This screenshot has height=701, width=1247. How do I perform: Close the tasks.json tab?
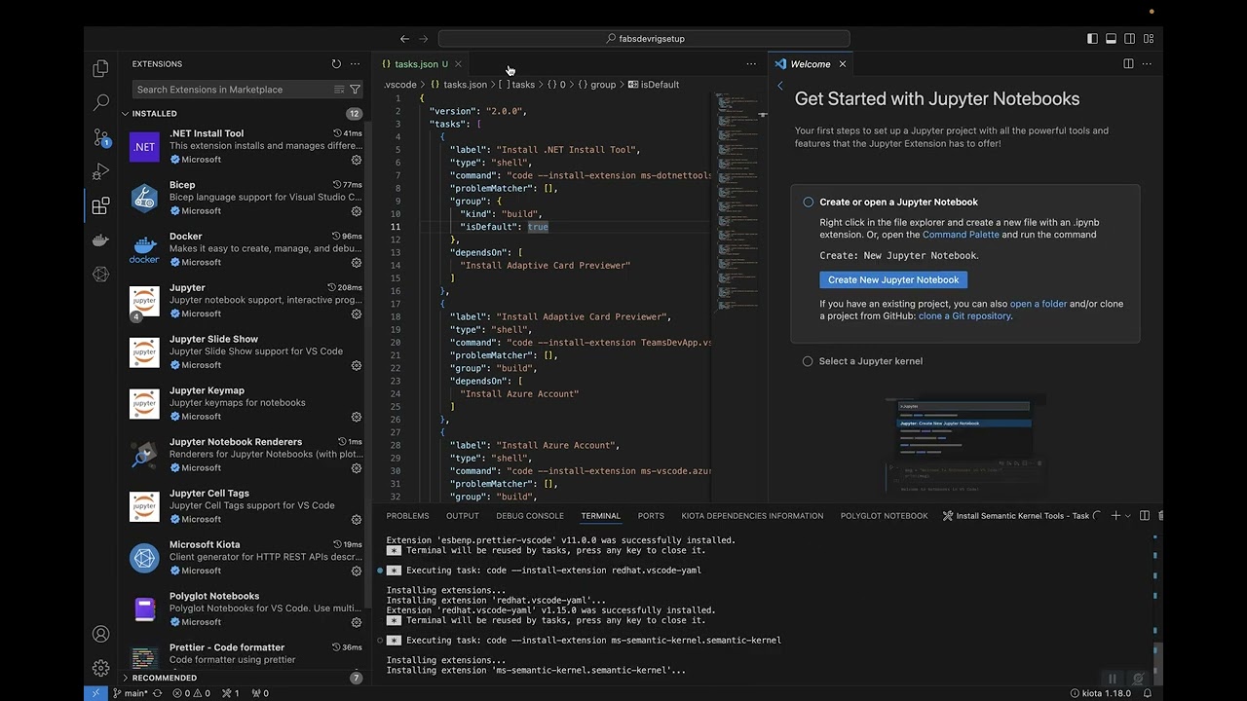pyautogui.click(x=458, y=64)
